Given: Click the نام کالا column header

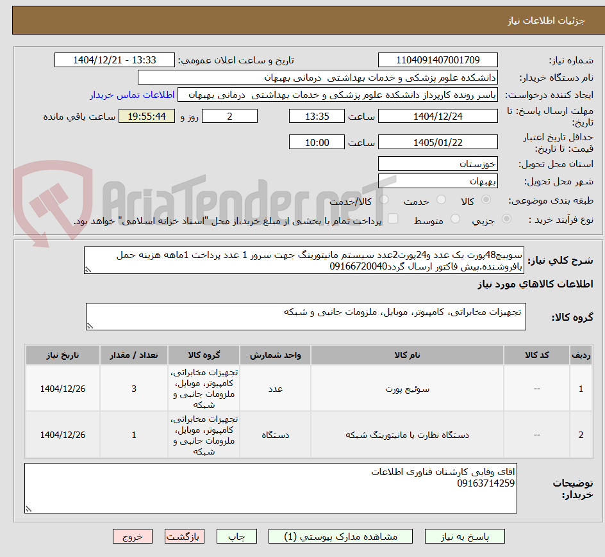Looking at the screenshot, I should pos(407,355).
